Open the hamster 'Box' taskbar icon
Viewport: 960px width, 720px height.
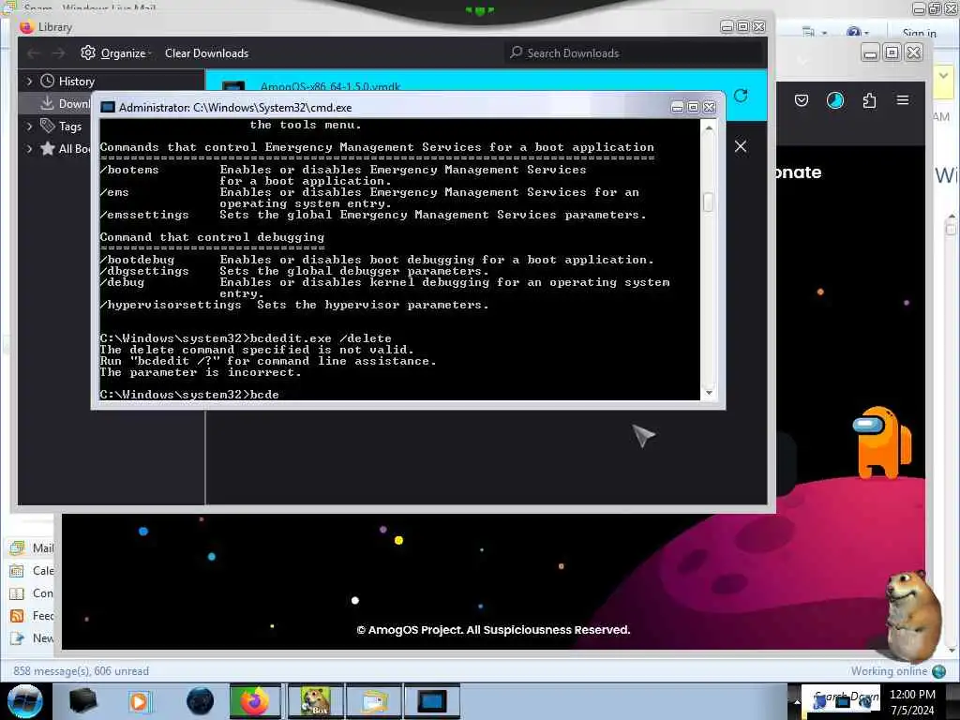point(315,701)
